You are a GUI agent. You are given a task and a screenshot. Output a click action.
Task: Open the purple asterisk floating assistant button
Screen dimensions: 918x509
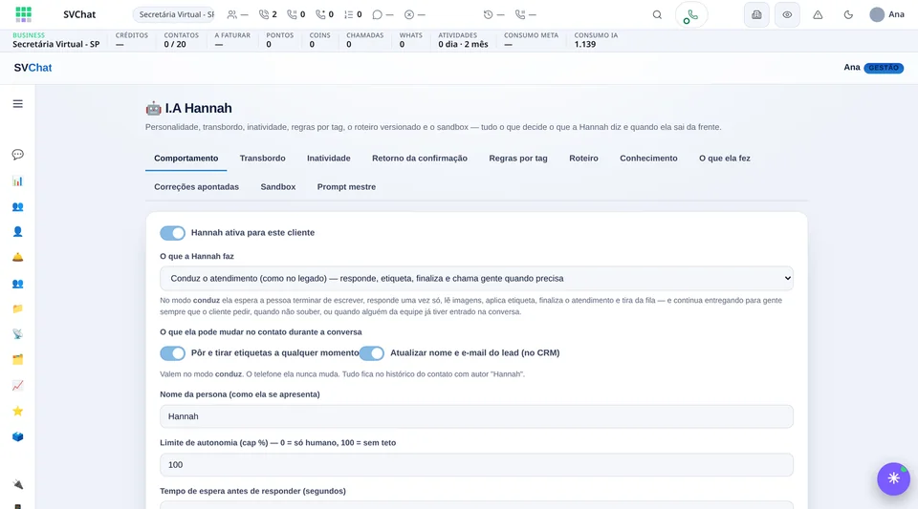[893, 478]
